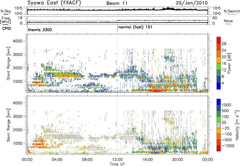Click the date label "20/Jan/2010"
Viewport: 240px width, 166px height.
tap(192, 3)
